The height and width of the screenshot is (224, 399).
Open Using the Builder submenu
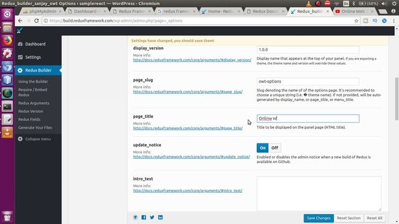[x=33, y=82]
